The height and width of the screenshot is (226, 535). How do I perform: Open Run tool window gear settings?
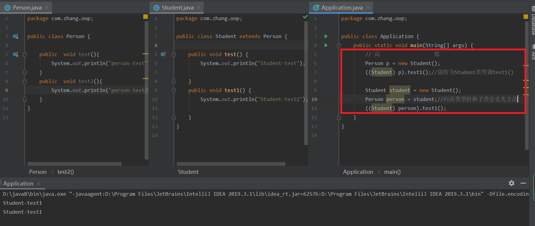(512, 183)
